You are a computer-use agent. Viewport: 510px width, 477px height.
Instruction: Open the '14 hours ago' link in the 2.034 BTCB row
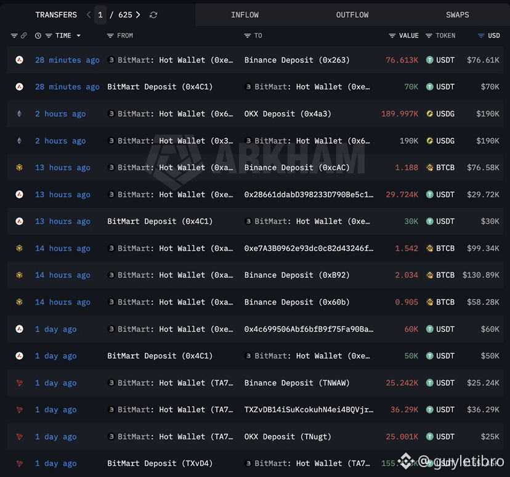tap(63, 275)
